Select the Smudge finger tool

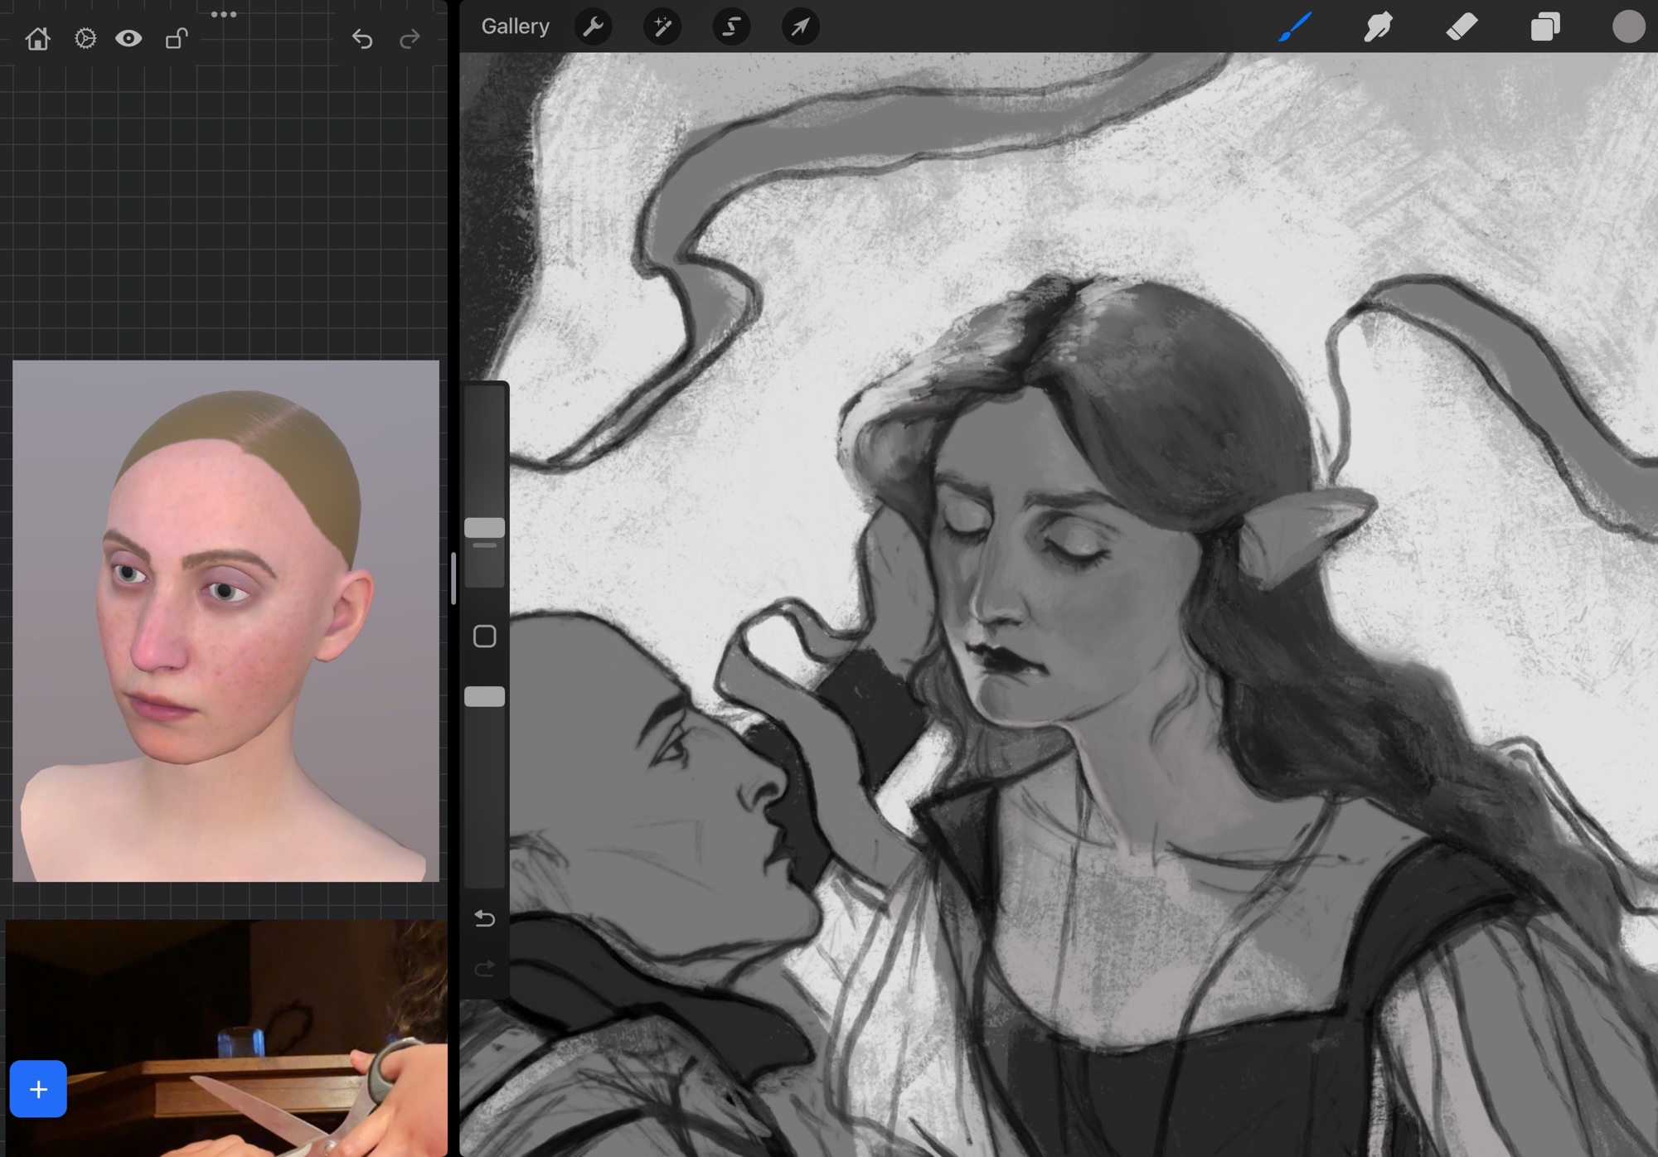click(1378, 27)
